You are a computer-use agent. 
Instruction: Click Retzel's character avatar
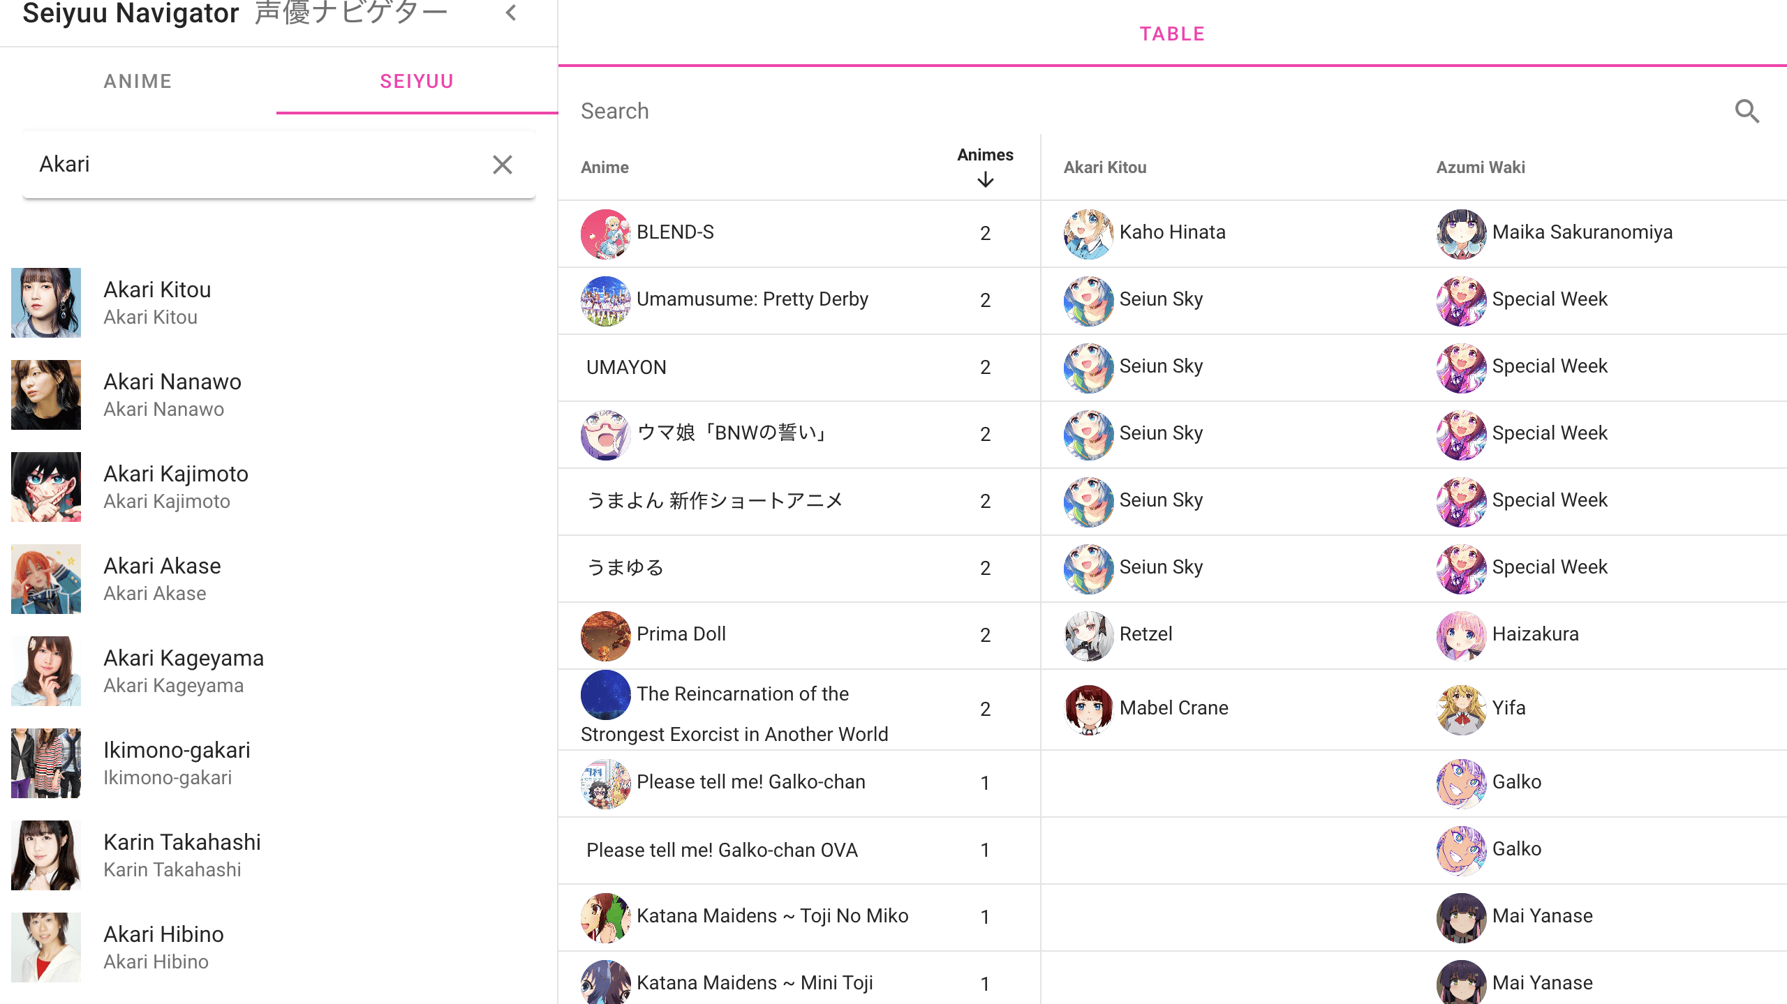pyautogui.click(x=1088, y=636)
